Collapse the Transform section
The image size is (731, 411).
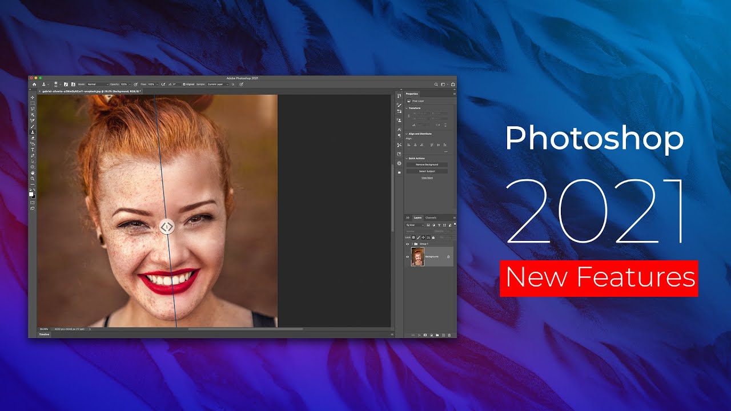pyautogui.click(x=407, y=108)
